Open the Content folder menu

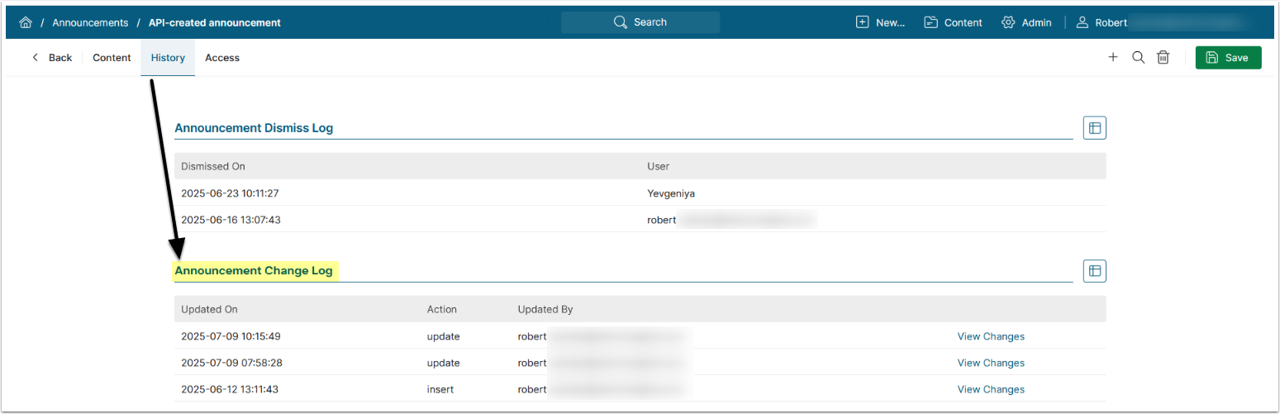tap(953, 22)
